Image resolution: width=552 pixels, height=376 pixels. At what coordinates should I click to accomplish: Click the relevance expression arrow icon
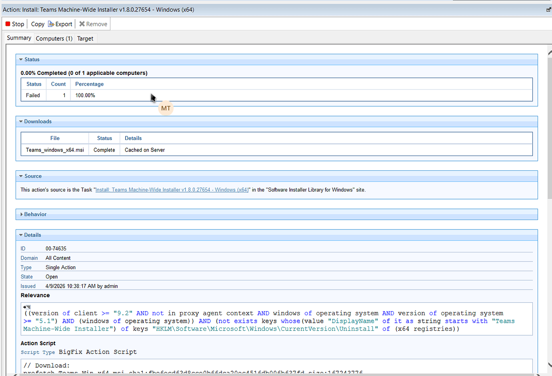[27, 307]
